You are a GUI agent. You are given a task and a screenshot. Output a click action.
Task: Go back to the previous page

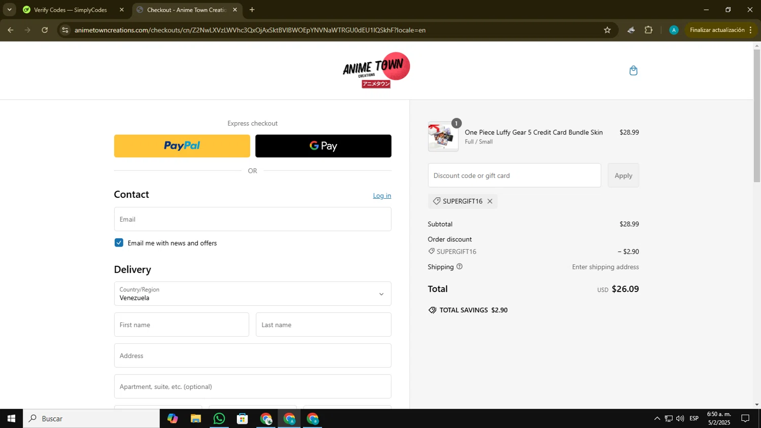[x=11, y=30]
